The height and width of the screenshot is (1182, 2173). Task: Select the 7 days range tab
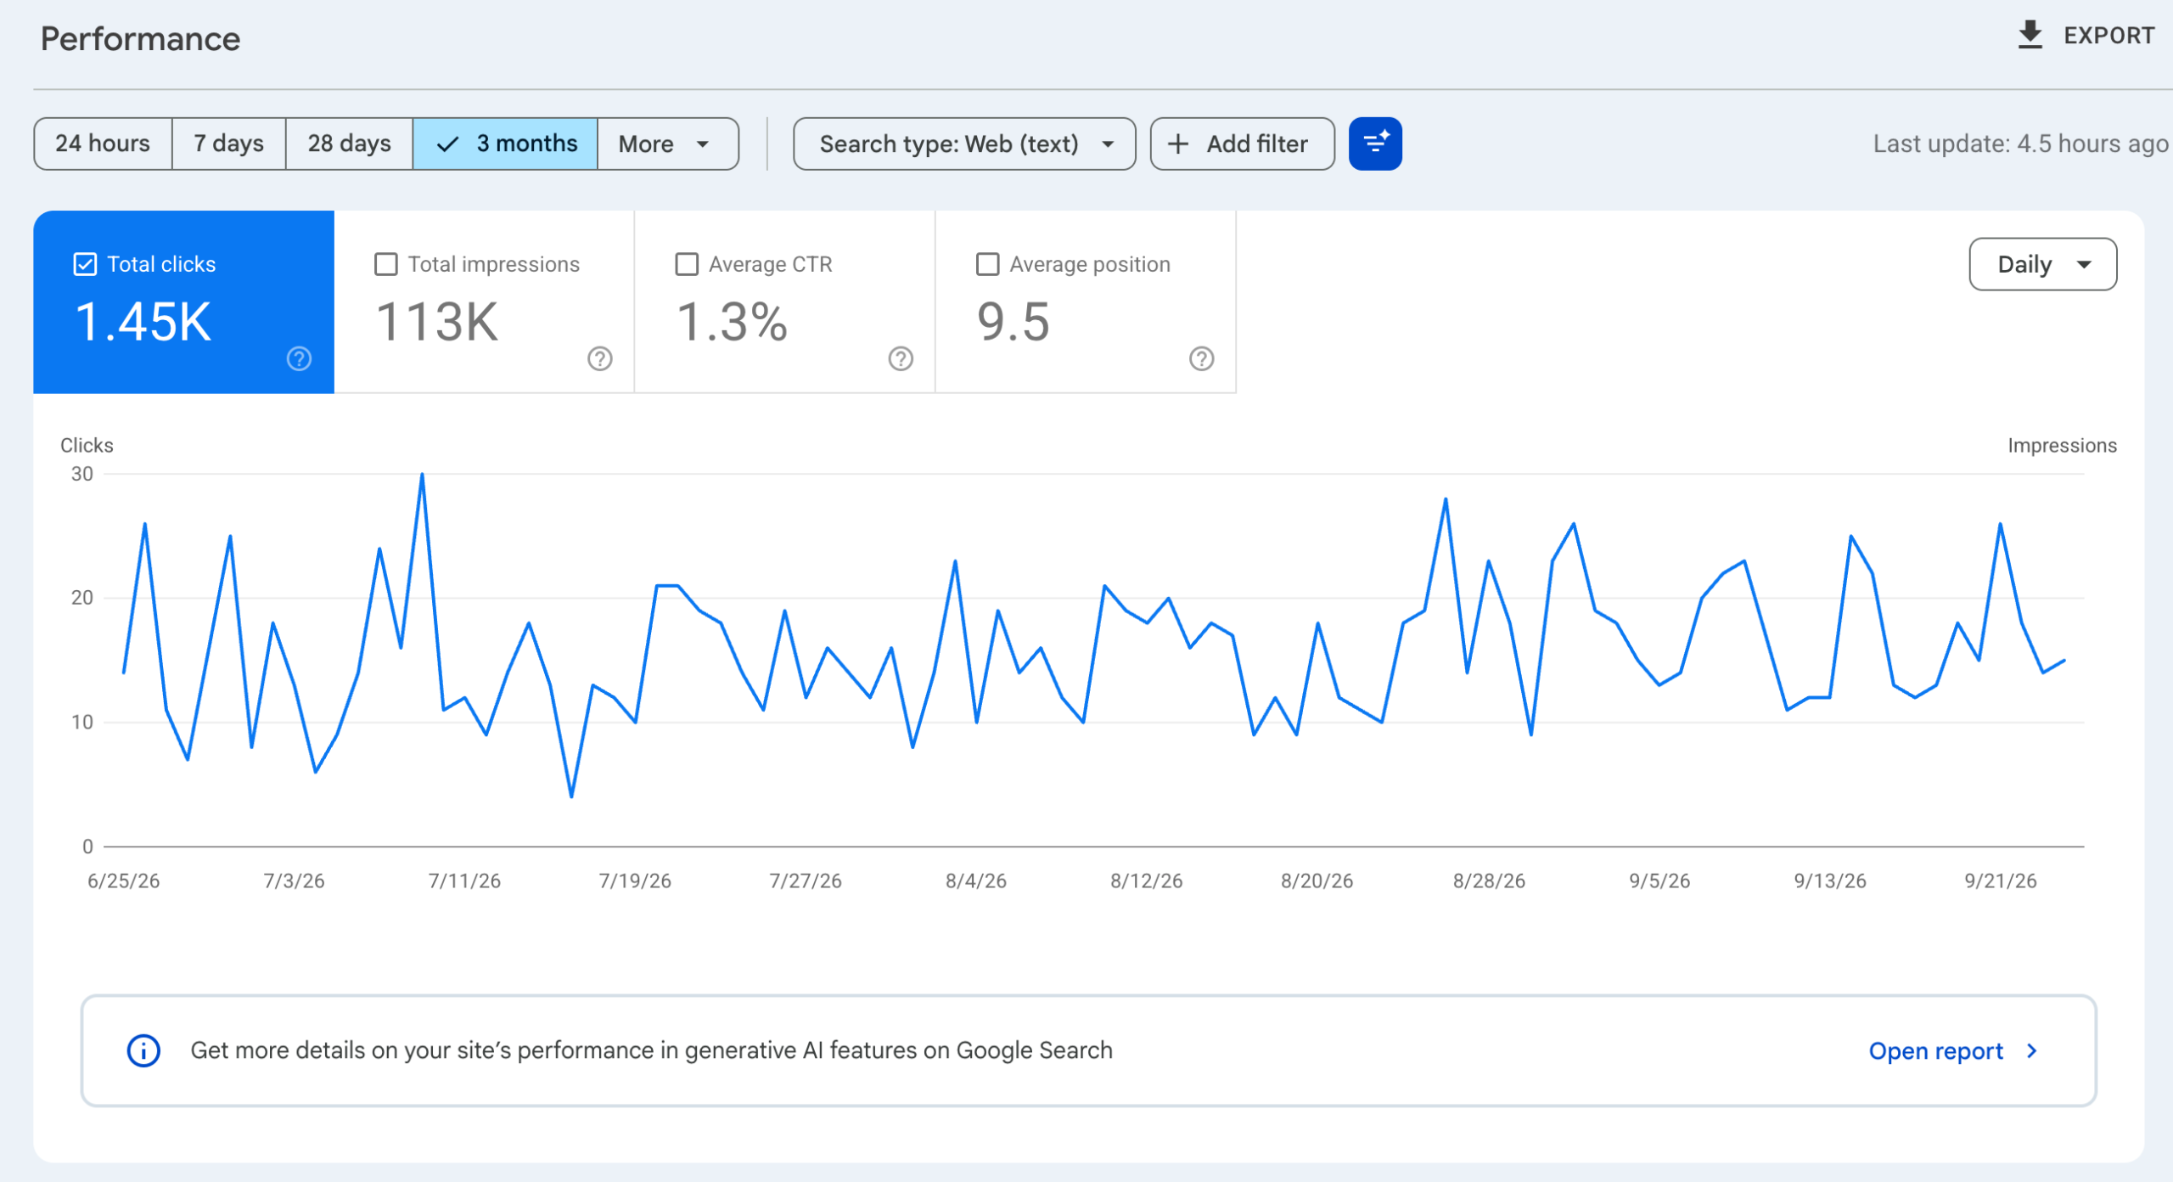[x=228, y=144]
